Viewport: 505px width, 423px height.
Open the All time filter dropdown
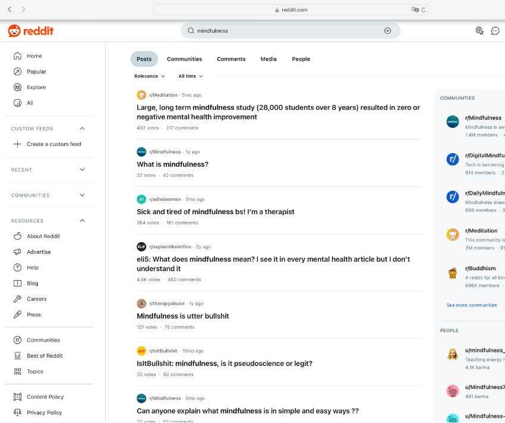(x=190, y=77)
